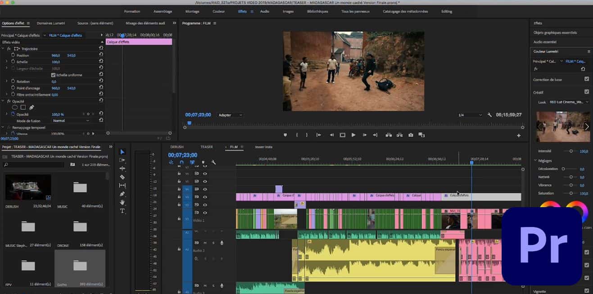593x294 pixels.
Task: Click the Add Marker icon in program monitor
Action: [x=285, y=135]
